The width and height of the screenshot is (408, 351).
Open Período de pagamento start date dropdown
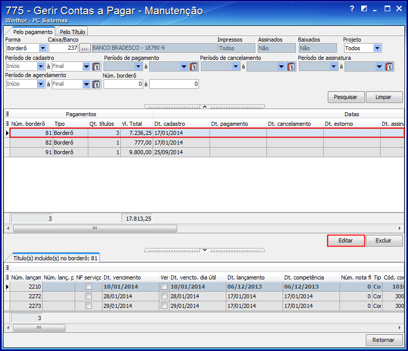[138, 66]
